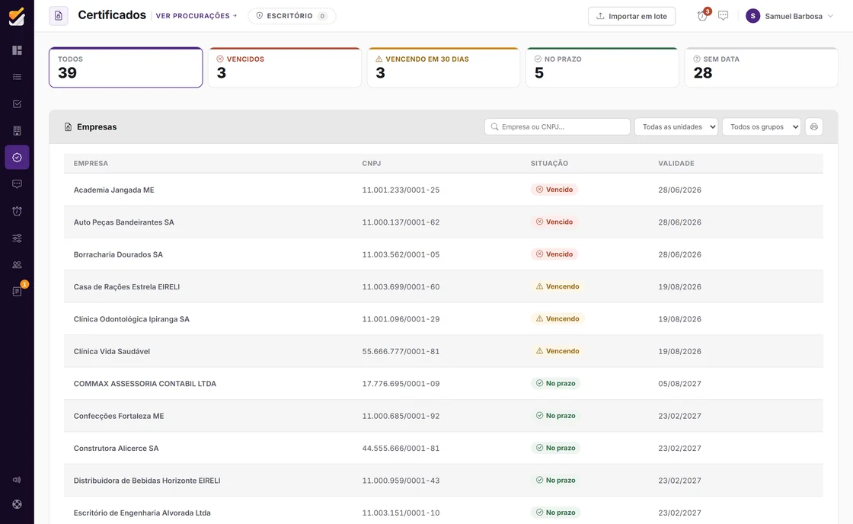Click CNPJ 44.555.666/0001-81
The image size is (853, 524).
401,449
